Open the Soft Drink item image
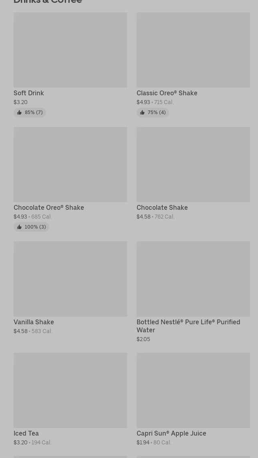Screen dimensions: 258x458 [70, 50]
